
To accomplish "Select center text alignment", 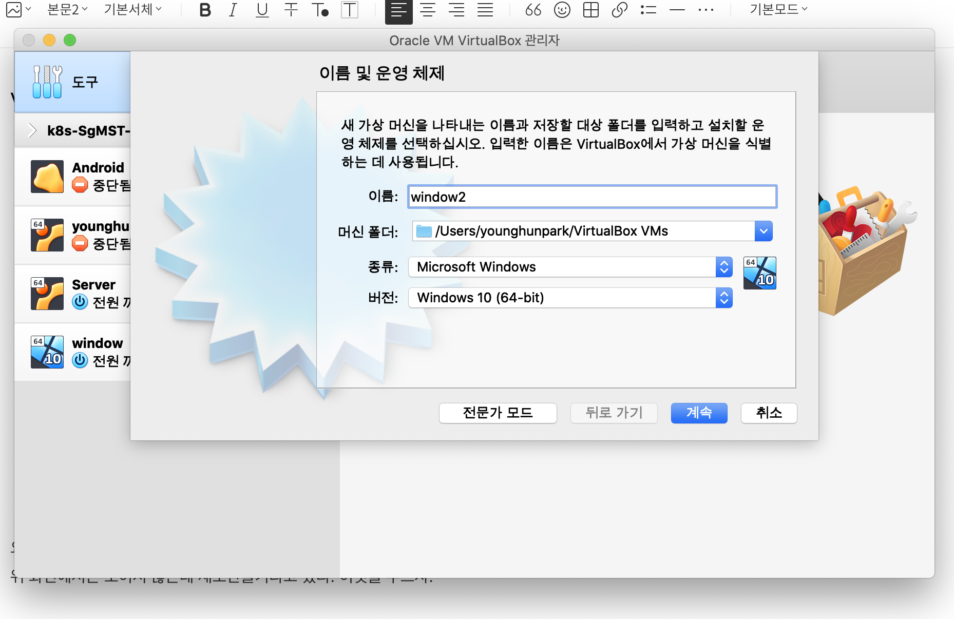I will [428, 10].
